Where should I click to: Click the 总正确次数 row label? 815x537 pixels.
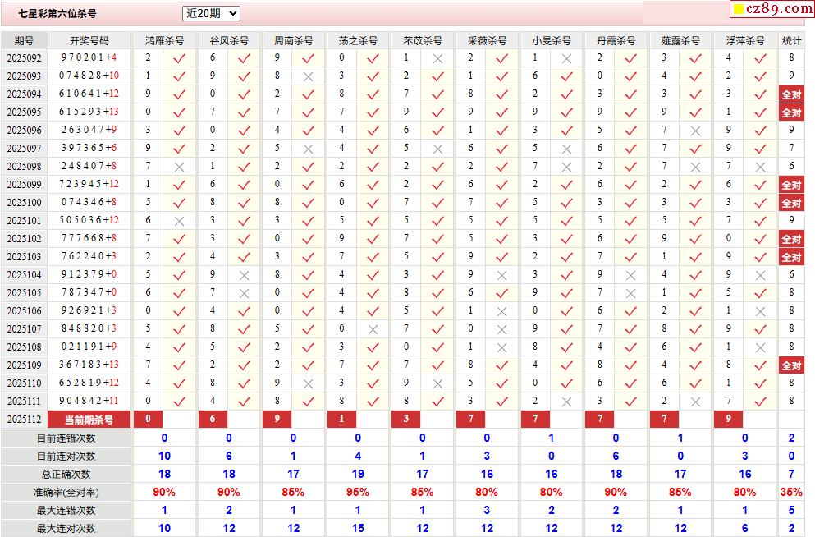[x=66, y=474]
